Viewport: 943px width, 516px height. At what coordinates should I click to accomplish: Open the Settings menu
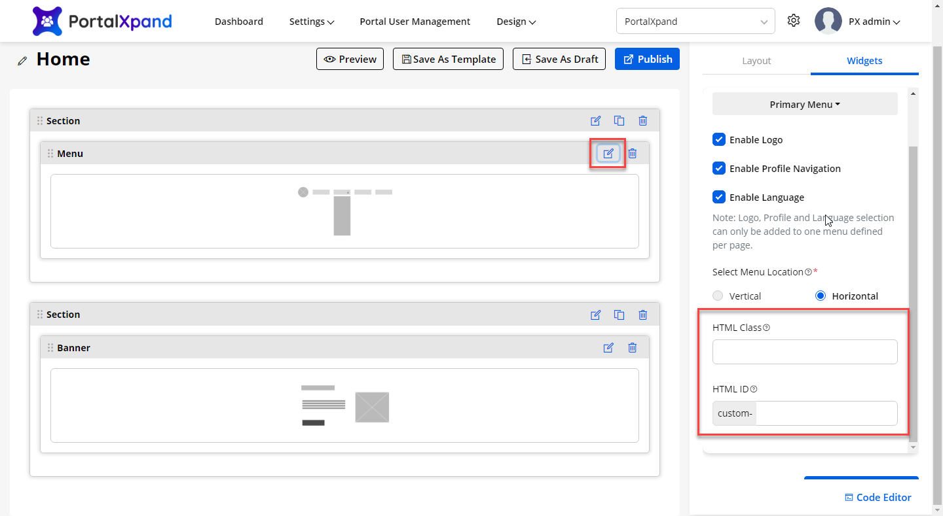[312, 22]
